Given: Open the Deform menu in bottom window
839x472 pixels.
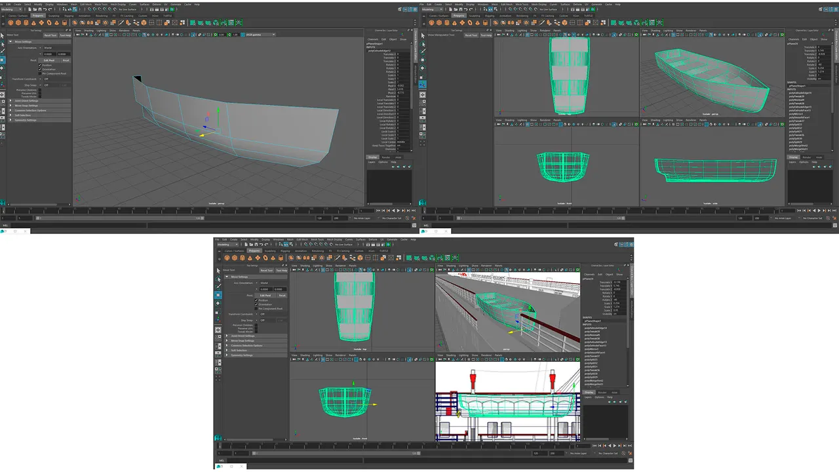Looking at the screenshot, I should tap(372, 239).
